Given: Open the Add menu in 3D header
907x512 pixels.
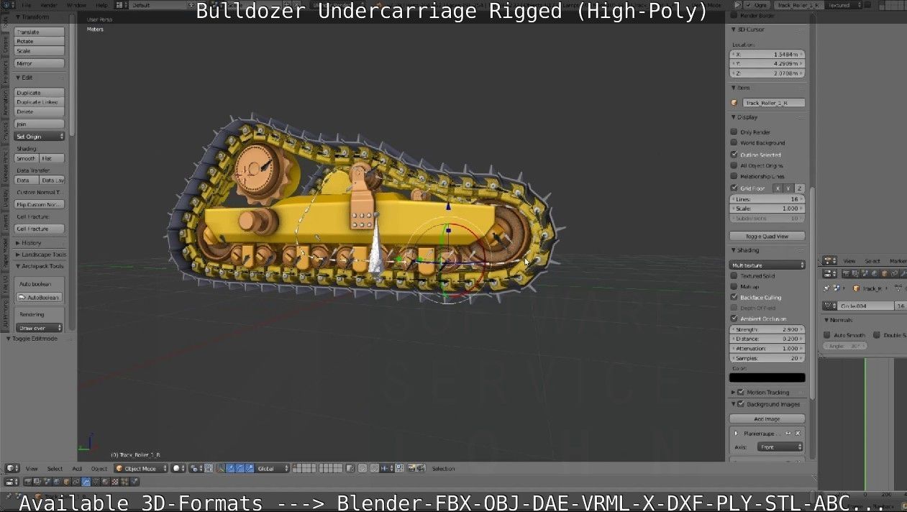Looking at the screenshot, I should point(76,468).
